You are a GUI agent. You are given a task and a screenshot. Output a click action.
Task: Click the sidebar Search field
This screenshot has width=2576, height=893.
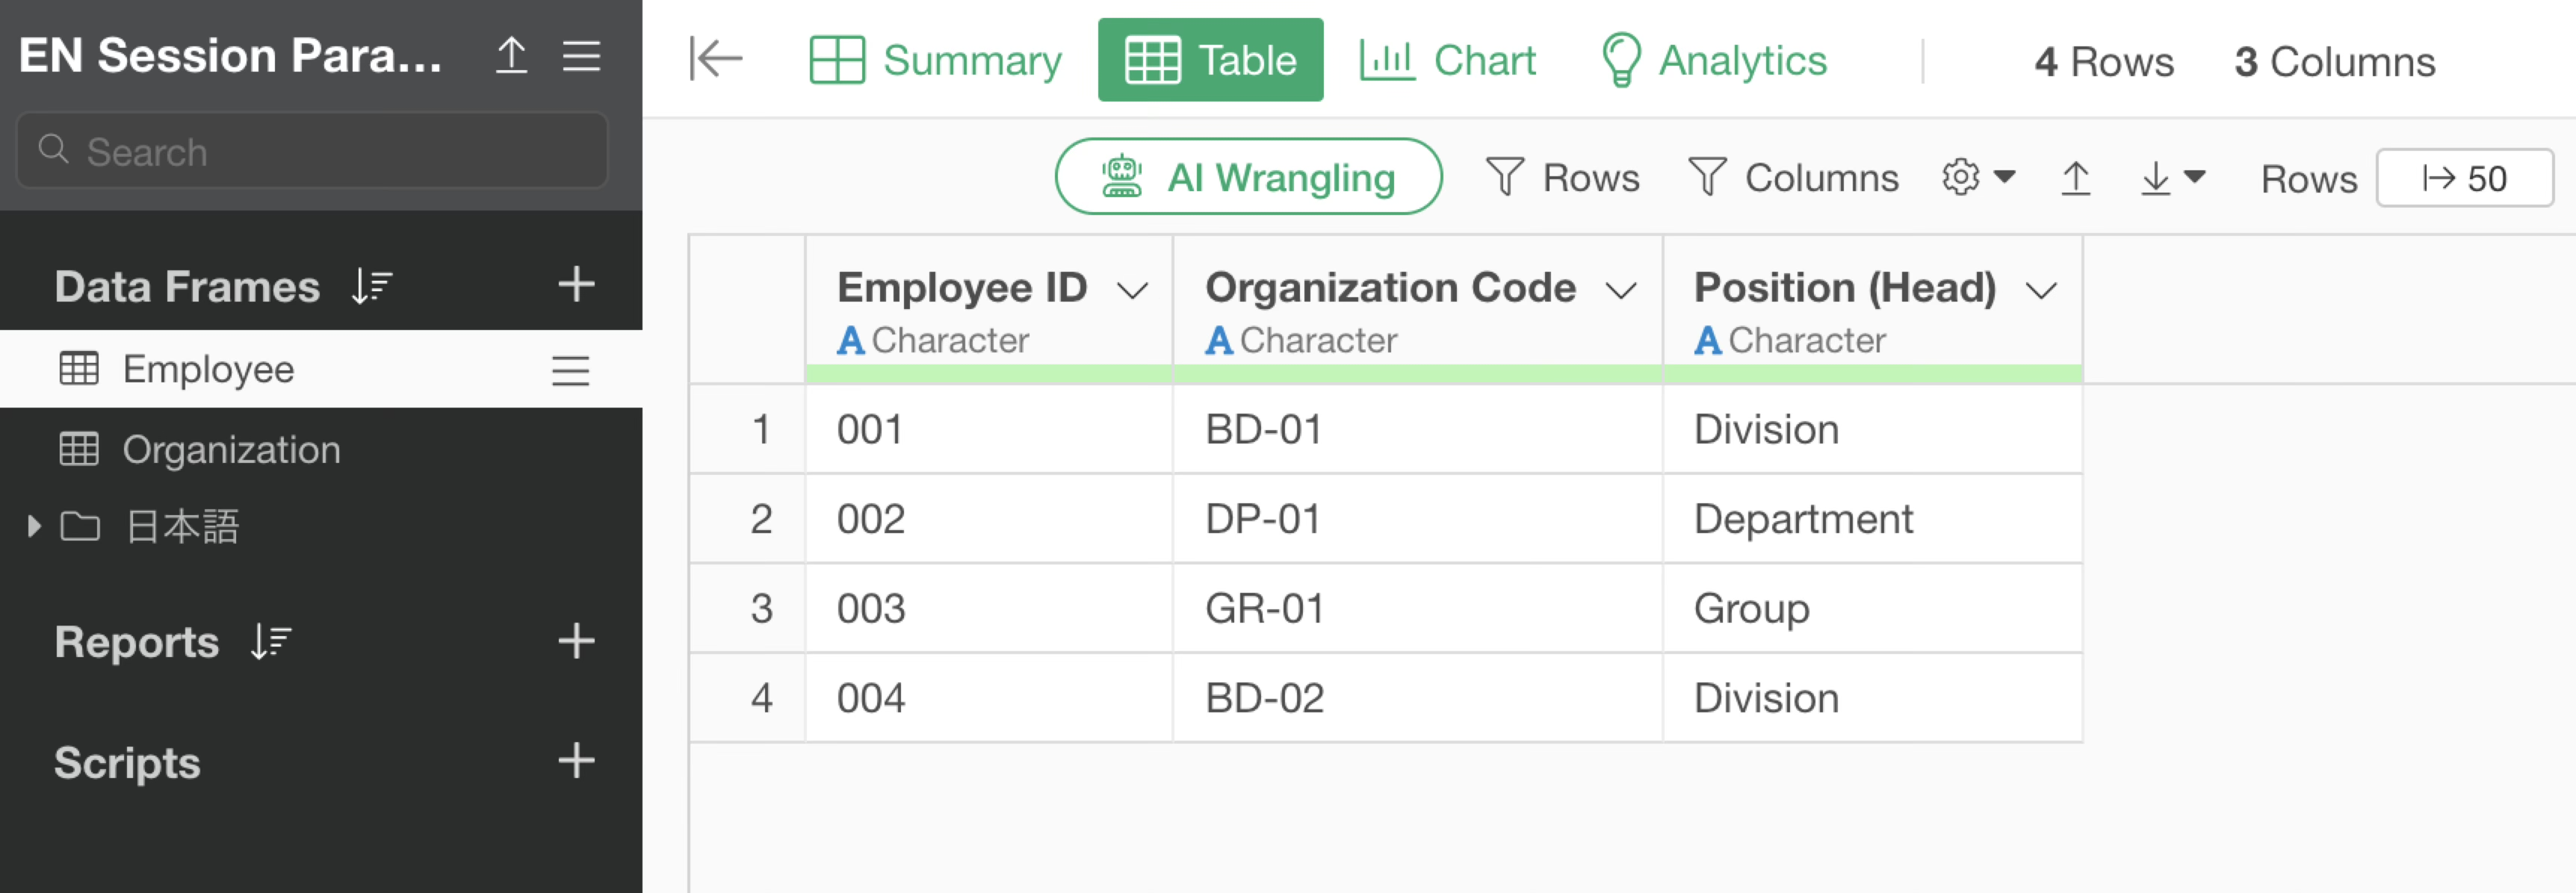click(x=312, y=151)
